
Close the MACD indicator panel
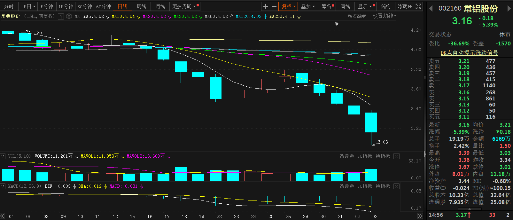(x=396, y=186)
